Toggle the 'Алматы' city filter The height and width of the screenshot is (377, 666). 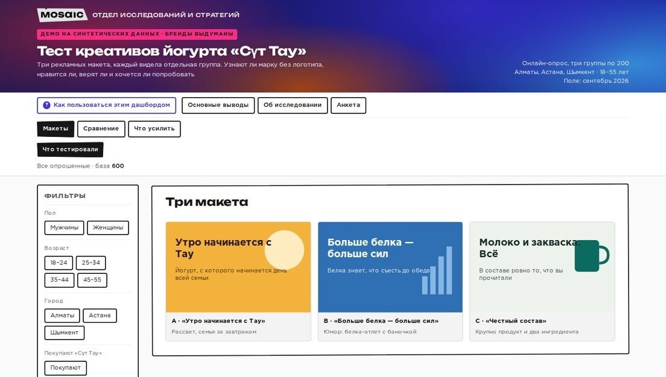click(62, 315)
